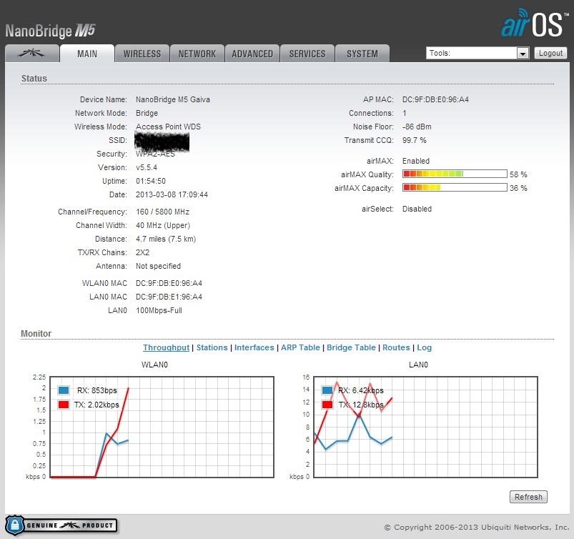Select antenna value 'Not specified'

[x=158, y=266]
